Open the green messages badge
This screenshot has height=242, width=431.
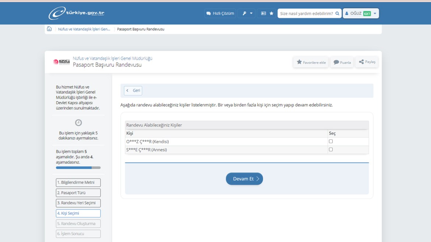(367, 14)
